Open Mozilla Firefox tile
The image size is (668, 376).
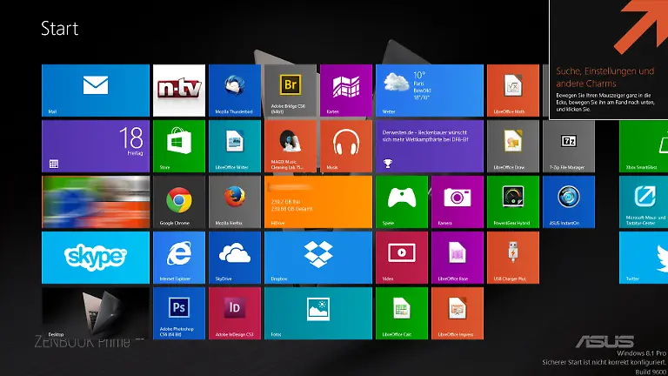click(234, 201)
